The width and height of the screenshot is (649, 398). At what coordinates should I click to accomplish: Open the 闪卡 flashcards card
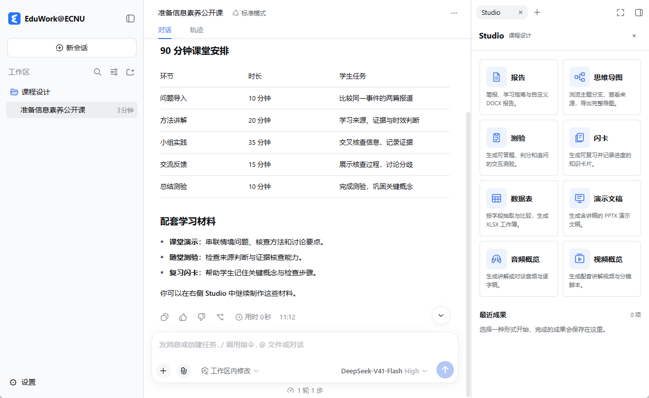[x=602, y=147]
